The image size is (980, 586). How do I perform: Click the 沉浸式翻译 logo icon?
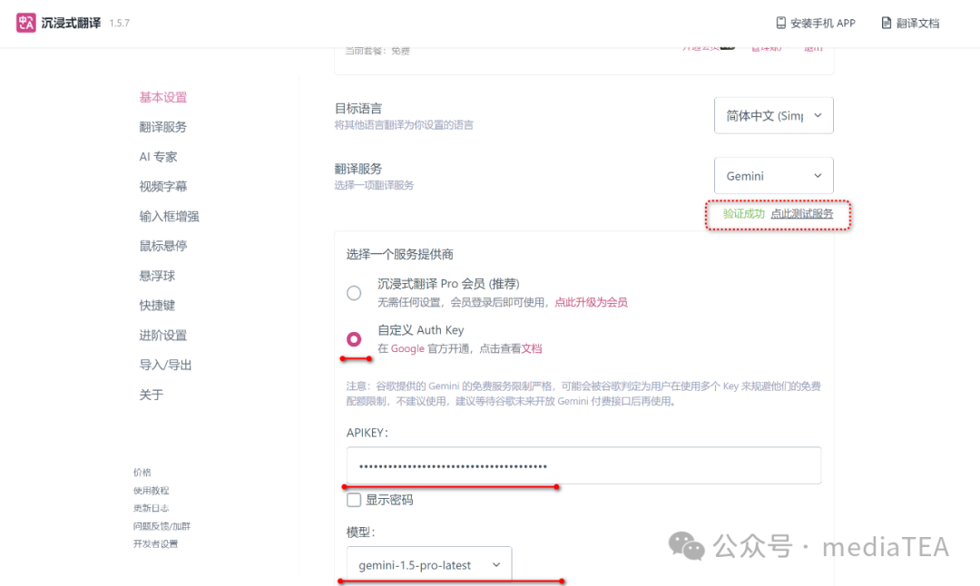click(x=25, y=23)
